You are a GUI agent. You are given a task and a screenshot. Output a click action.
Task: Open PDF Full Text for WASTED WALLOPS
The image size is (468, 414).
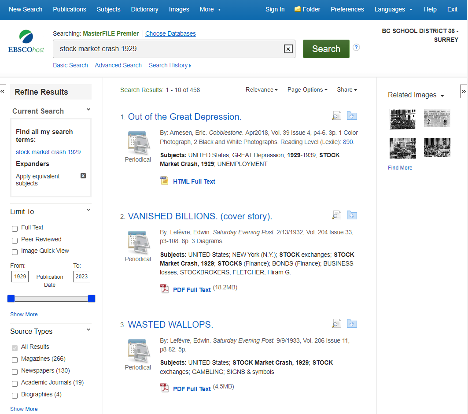click(192, 389)
